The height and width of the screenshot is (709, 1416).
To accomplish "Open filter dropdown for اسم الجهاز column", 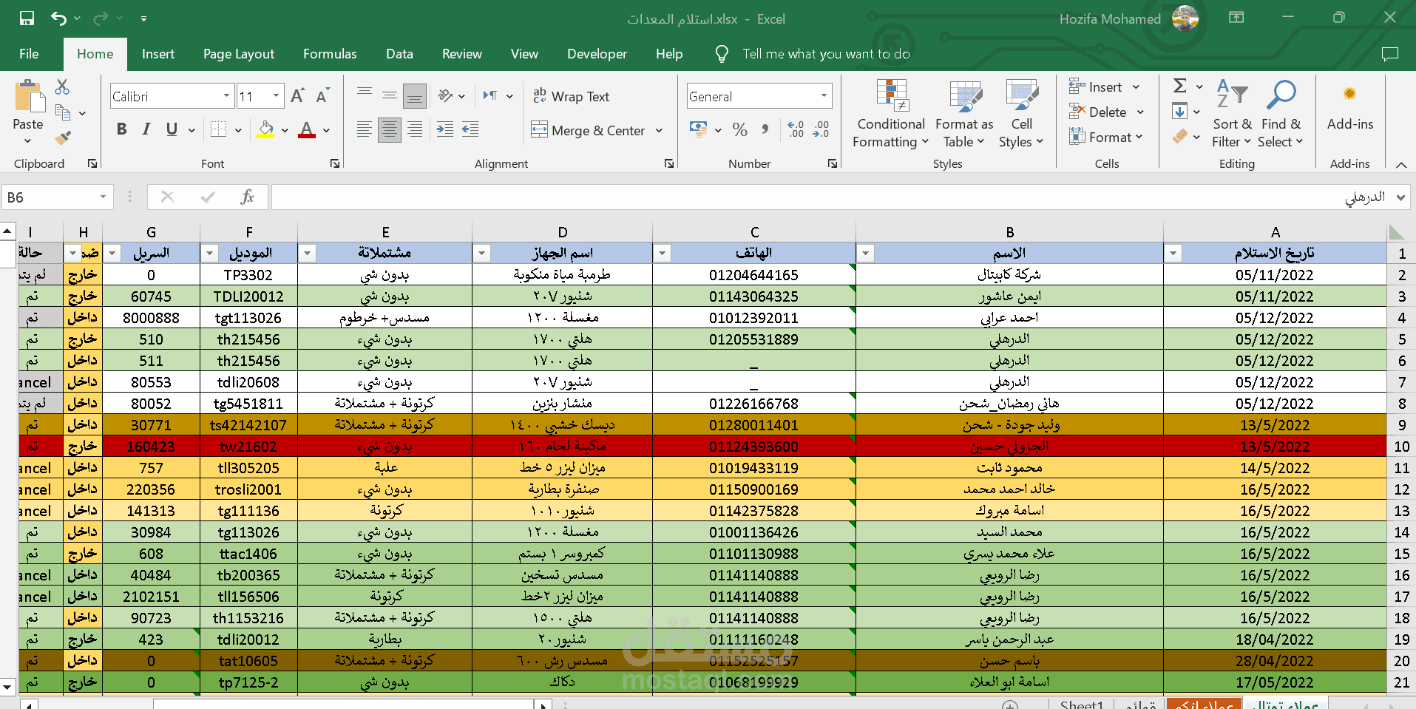I will tap(481, 254).
